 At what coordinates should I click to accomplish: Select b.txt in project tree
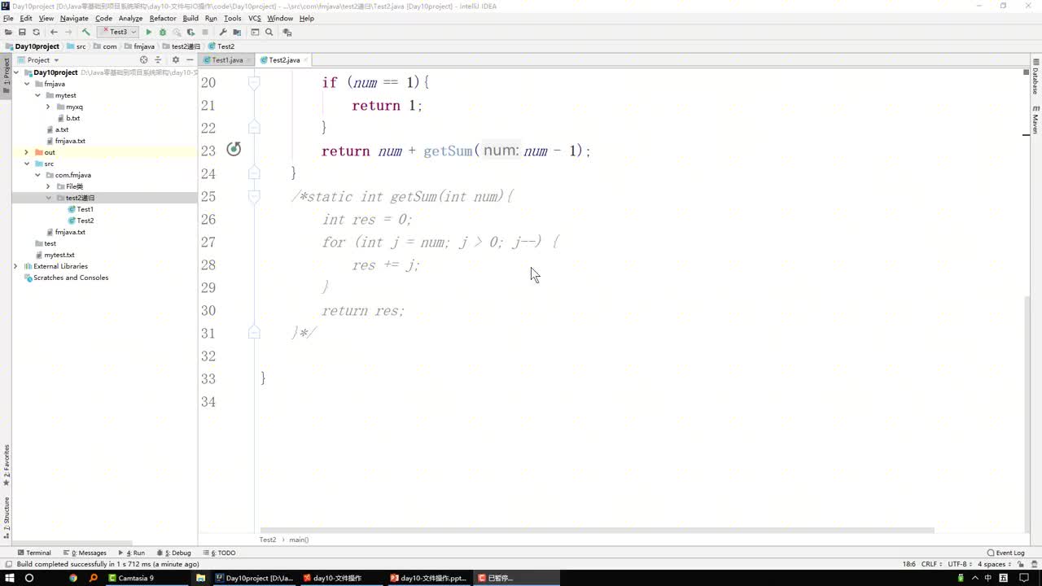[x=68, y=118]
